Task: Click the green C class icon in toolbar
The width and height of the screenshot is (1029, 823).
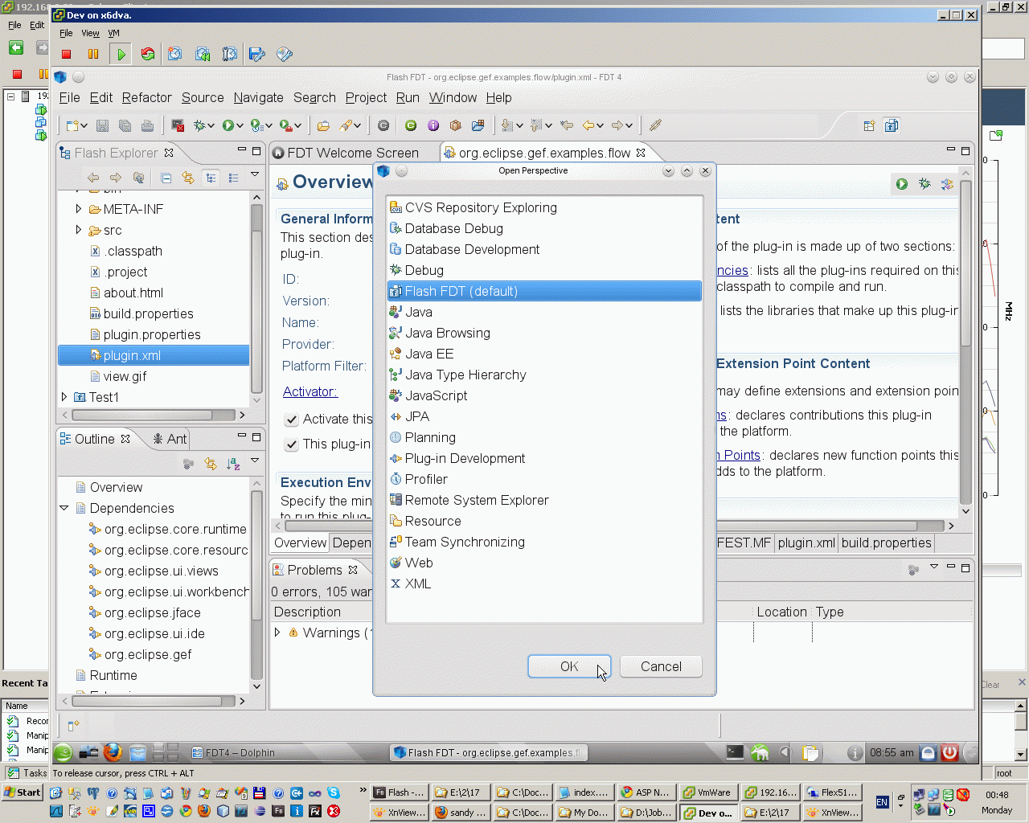Action: 411,125
